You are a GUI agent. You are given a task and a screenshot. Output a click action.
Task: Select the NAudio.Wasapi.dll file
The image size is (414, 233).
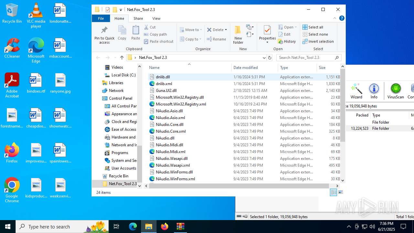171,159
